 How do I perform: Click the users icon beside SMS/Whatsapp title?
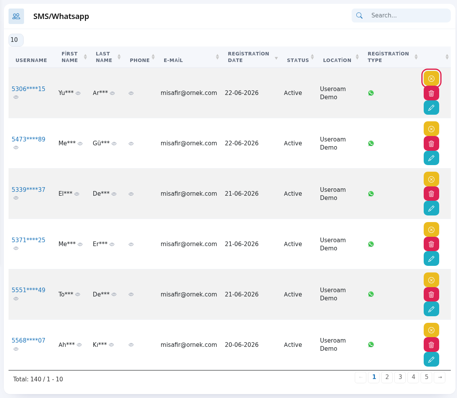pos(16,16)
